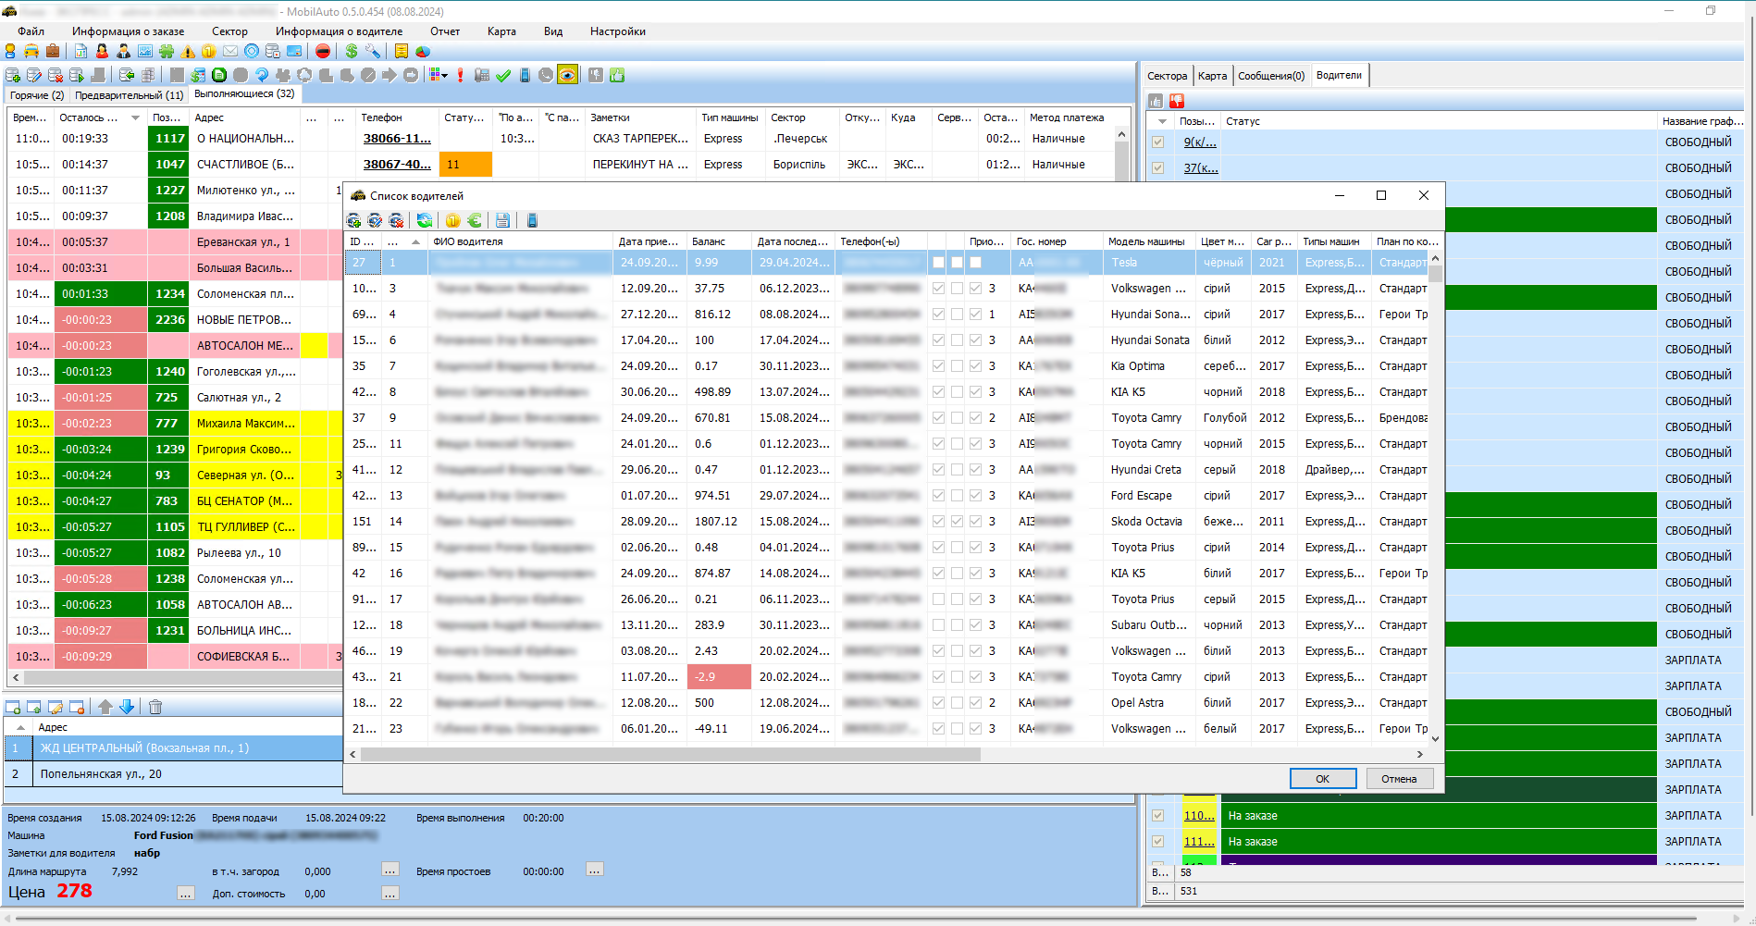Toggle the eye icon in orders toolbar
The height and width of the screenshot is (926, 1756).
click(567, 75)
